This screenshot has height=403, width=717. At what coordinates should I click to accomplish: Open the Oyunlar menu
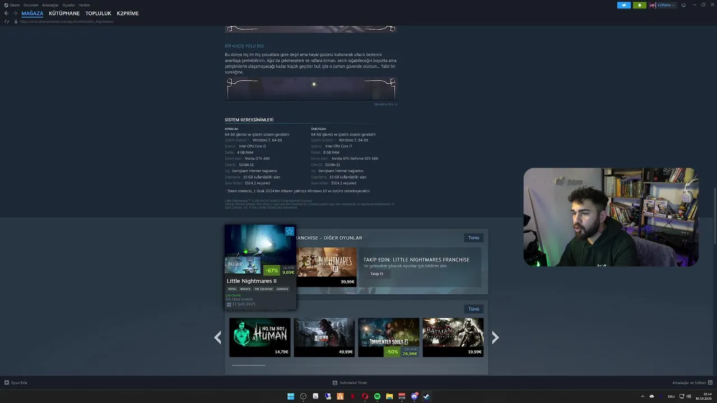(x=69, y=5)
